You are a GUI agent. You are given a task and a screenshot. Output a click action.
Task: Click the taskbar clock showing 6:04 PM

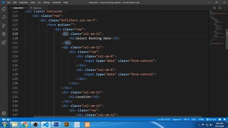(219, 125)
